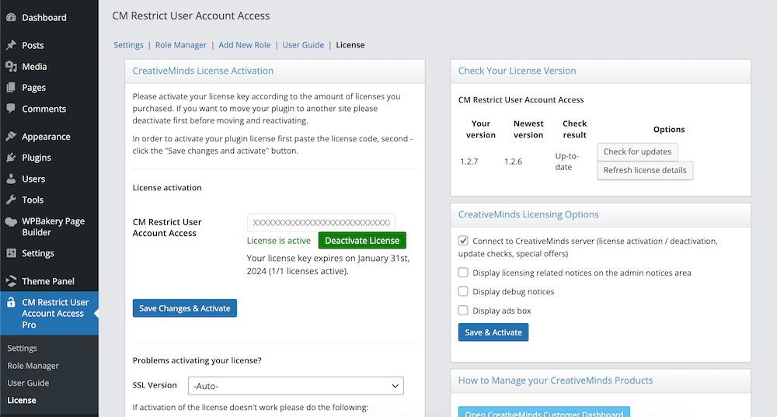Select License submenu item in sidebar
Viewport: 777px width, 417px height.
[22, 400]
